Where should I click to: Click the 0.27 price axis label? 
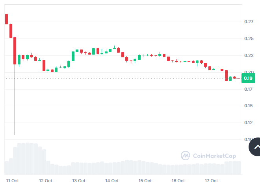click(x=249, y=22)
